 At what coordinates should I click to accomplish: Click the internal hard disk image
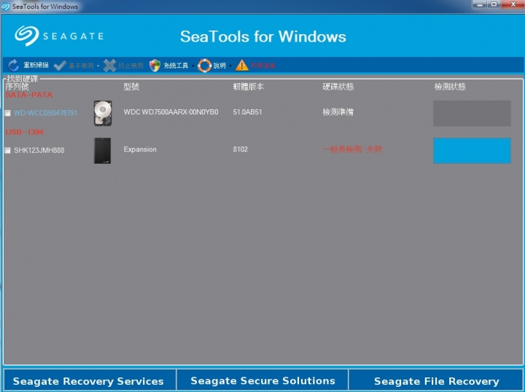pos(103,113)
